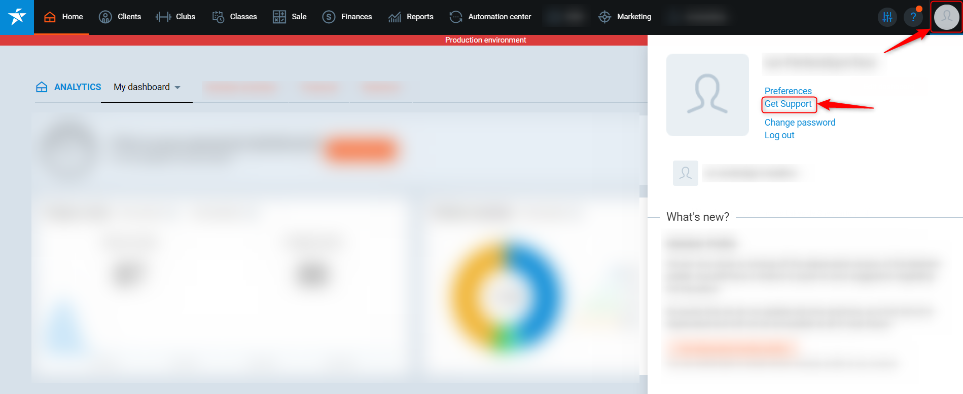
Task: Click the Get Support link
Action: coord(788,104)
